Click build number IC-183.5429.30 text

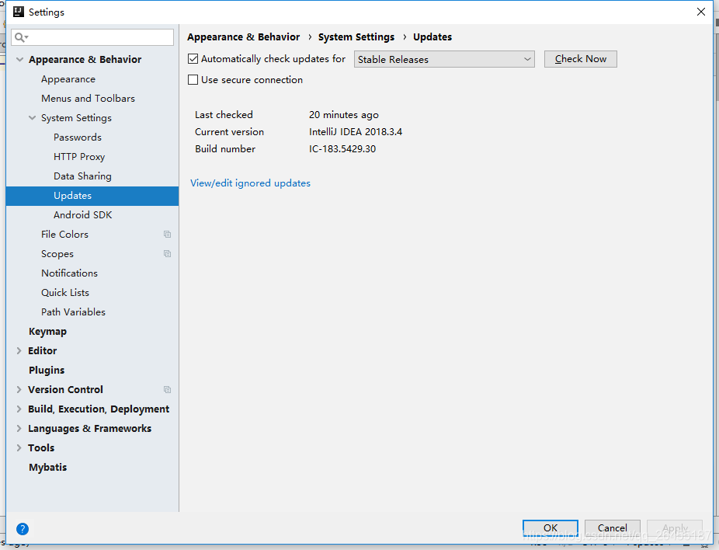pyautogui.click(x=342, y=149)
